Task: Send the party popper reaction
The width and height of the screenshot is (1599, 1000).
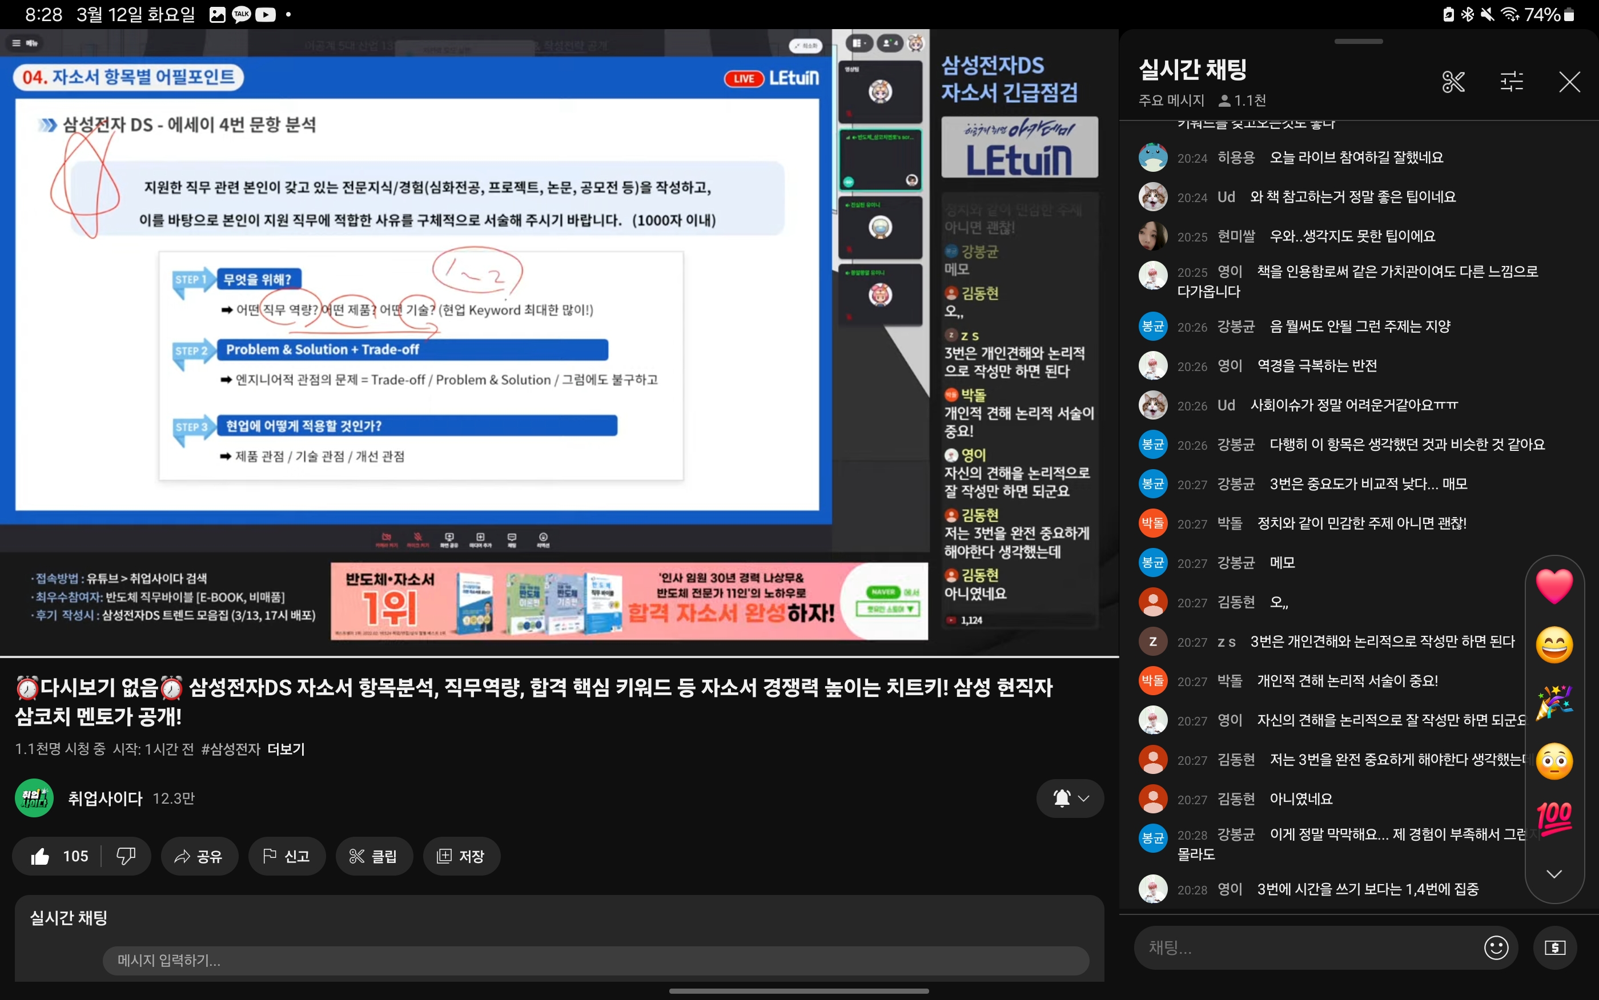Action: pyautogui.click(x=1553, y=703)
